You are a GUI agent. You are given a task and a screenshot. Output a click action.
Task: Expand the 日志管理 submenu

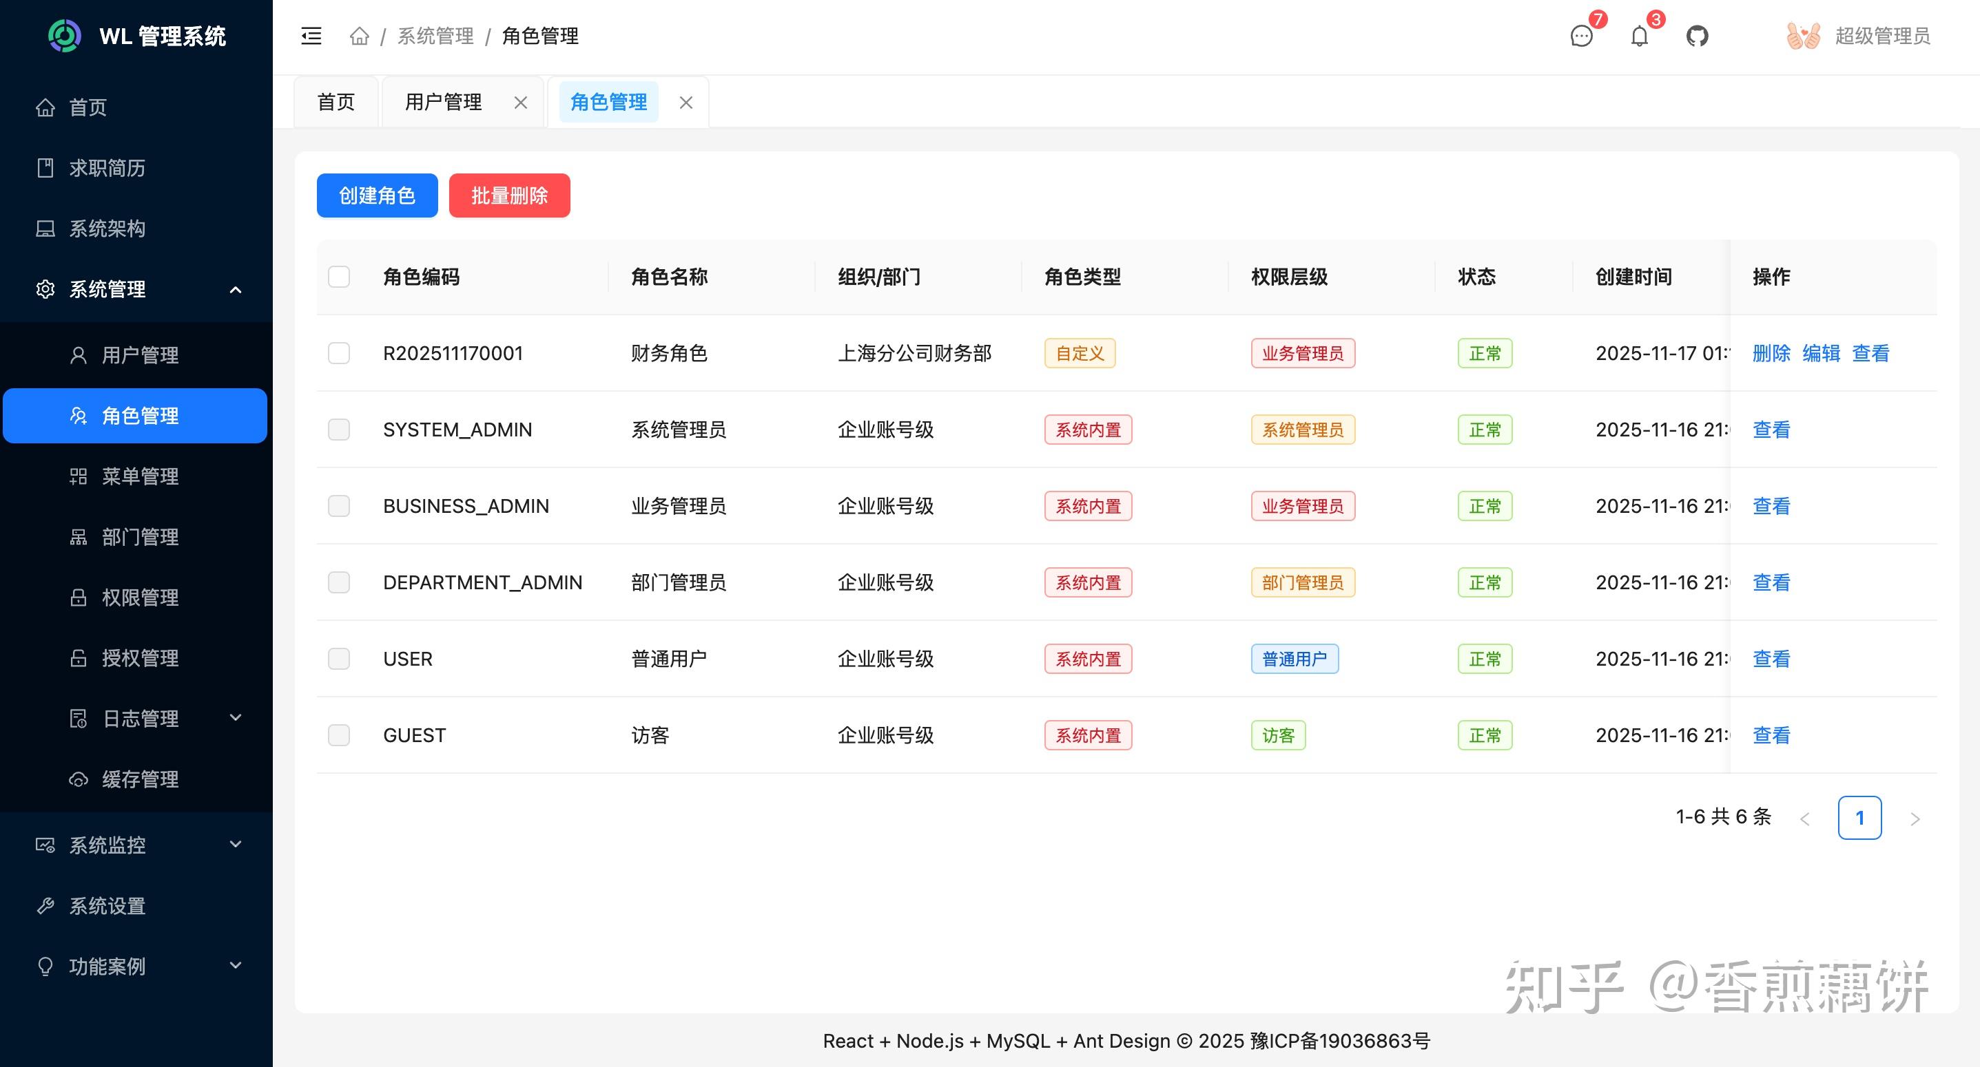point(236,717)
